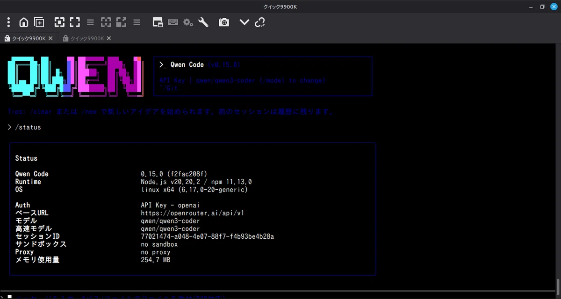Click 'linux x64 (6.17.0-20-generic)' value
The height and width of the screenshot is (299, 561).
194,190
